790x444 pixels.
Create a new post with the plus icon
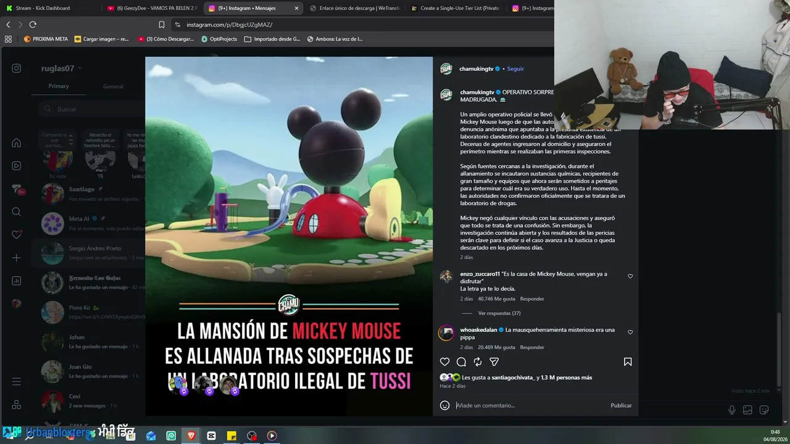[17, 258]
